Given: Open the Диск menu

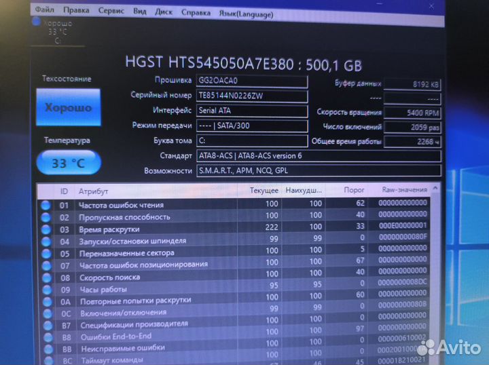Looking at the screenshot, I should (163, 12).
